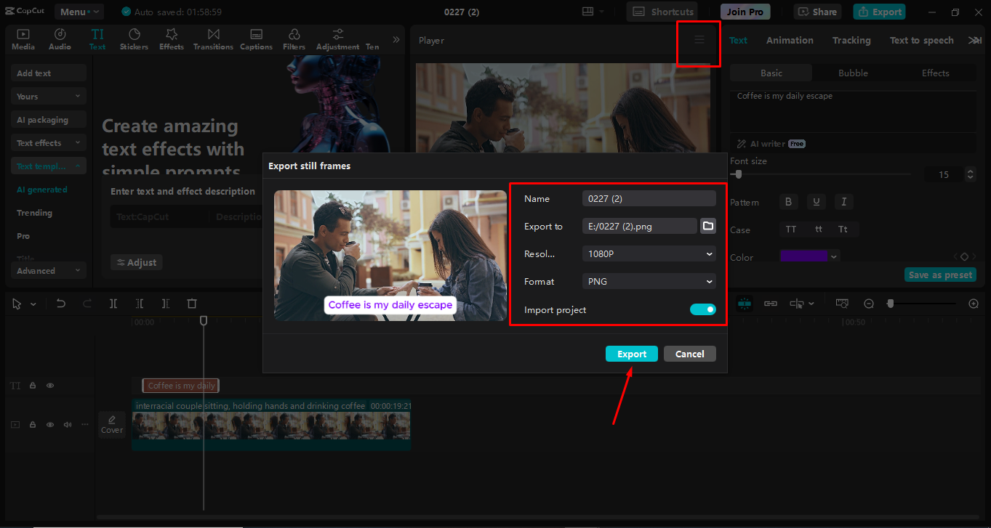The image size is (991, 528).
Task: Open the Resolution dropdown in Export dialog
Action: 648,253
